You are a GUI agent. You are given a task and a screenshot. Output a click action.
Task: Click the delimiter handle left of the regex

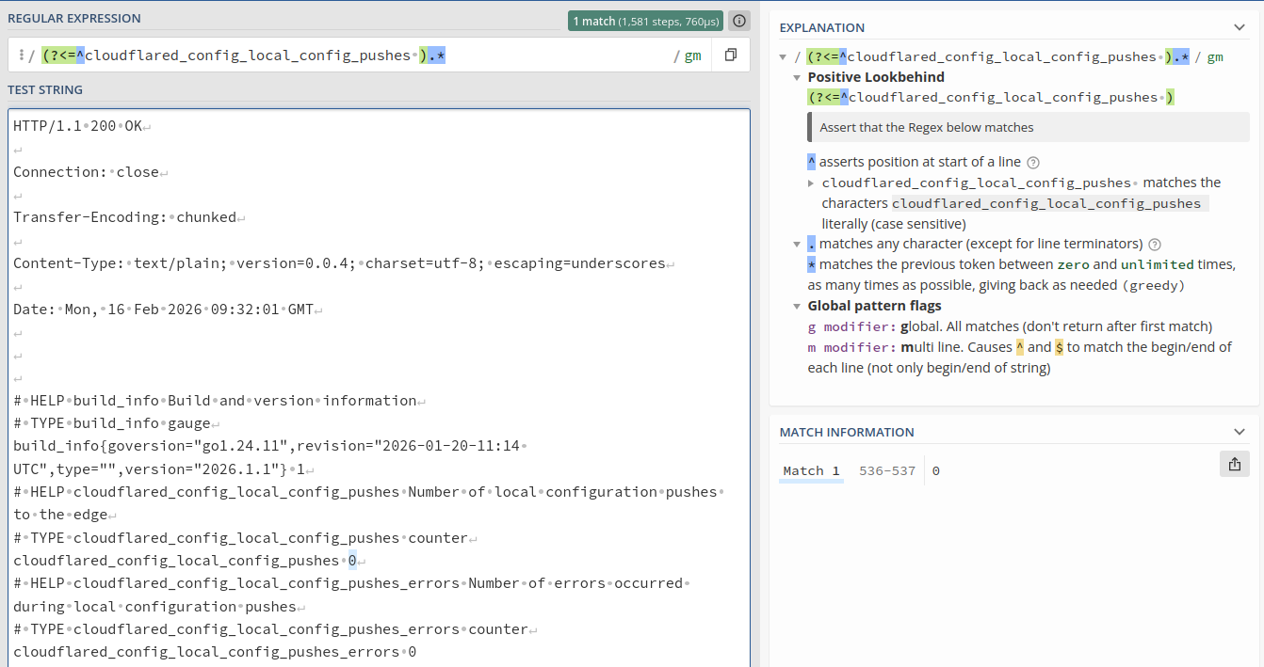point(21,56)
